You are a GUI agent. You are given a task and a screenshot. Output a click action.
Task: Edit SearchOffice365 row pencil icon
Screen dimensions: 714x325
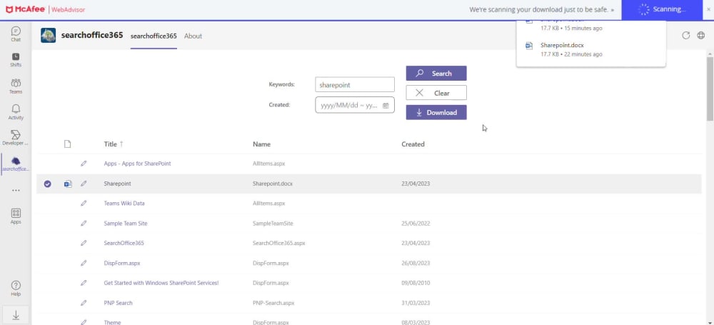click(x=84, y=243)
